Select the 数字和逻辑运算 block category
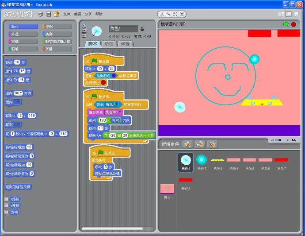This screenshot has height=236, width=305. [57, 42]
